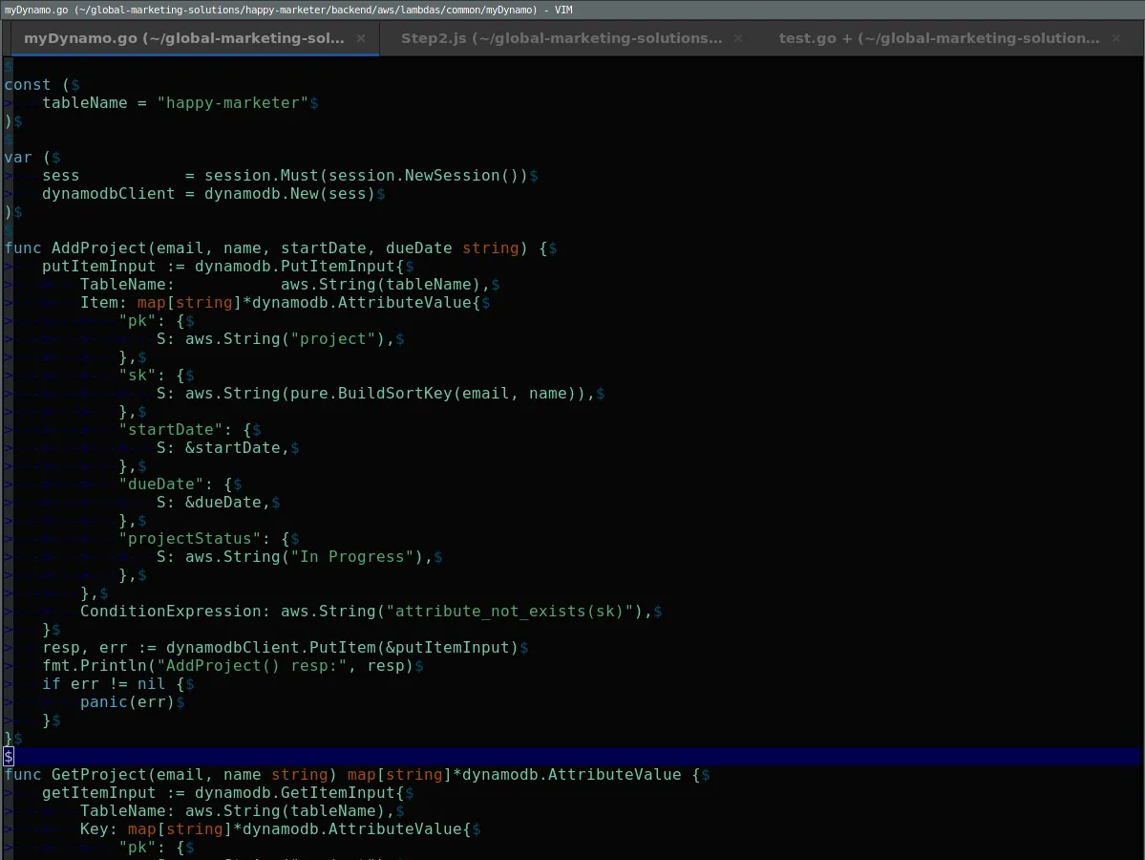The height and width of the screenshot is (860, 1145).
Task: Place cursor on tableName constant line
Action: coord(180,103)
